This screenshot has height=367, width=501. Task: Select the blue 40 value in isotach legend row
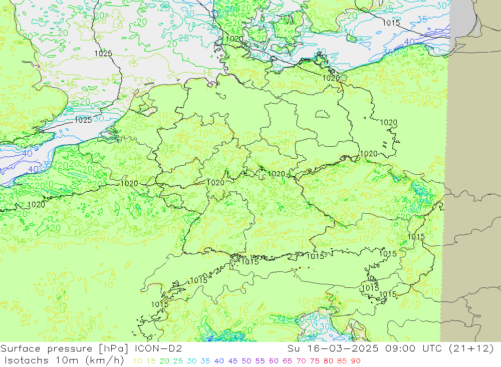[219, 361]
